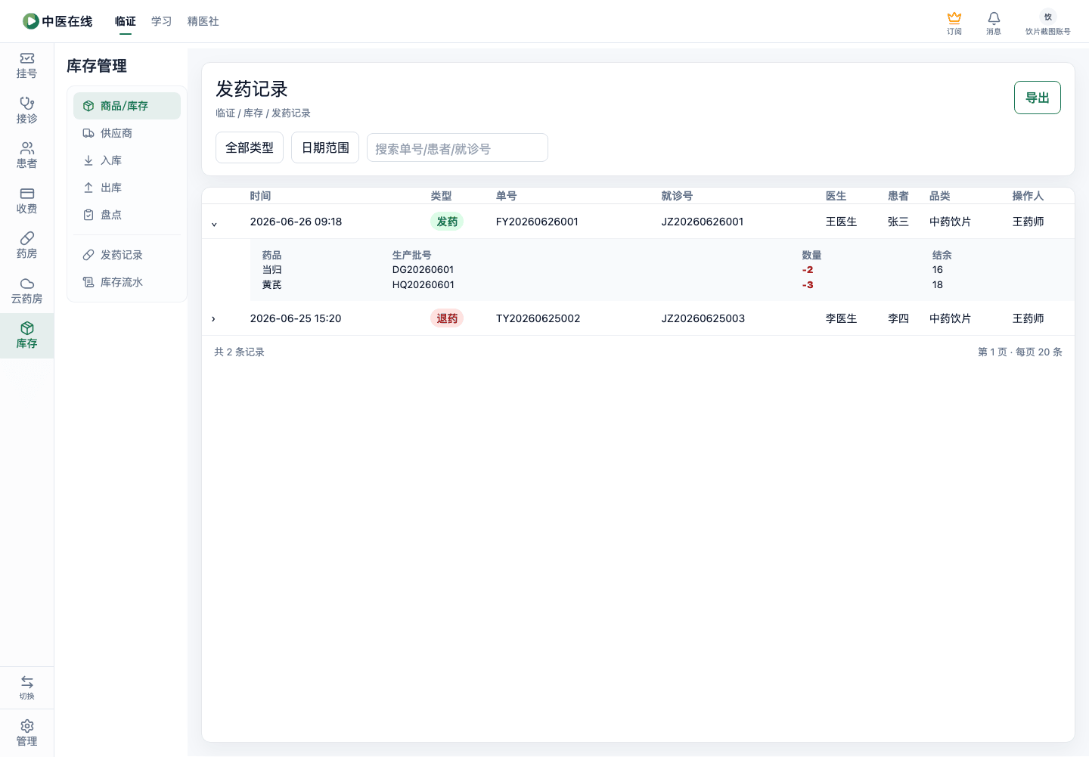The width and height of the screenshot is (1089, 757).
Task: Click batch number HQ20260601
Action: [x=423, y=285]
